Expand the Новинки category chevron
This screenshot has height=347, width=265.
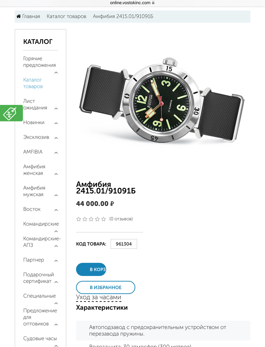tap(56, 123)
